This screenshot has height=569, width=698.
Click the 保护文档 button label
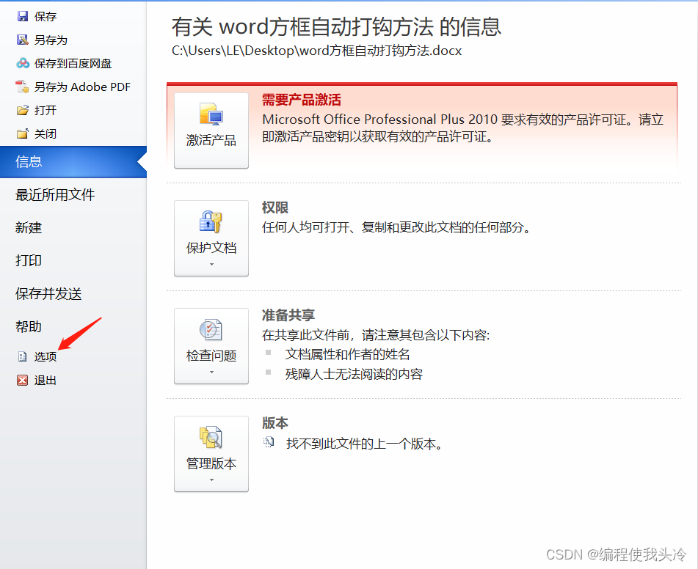pos(211,249)
